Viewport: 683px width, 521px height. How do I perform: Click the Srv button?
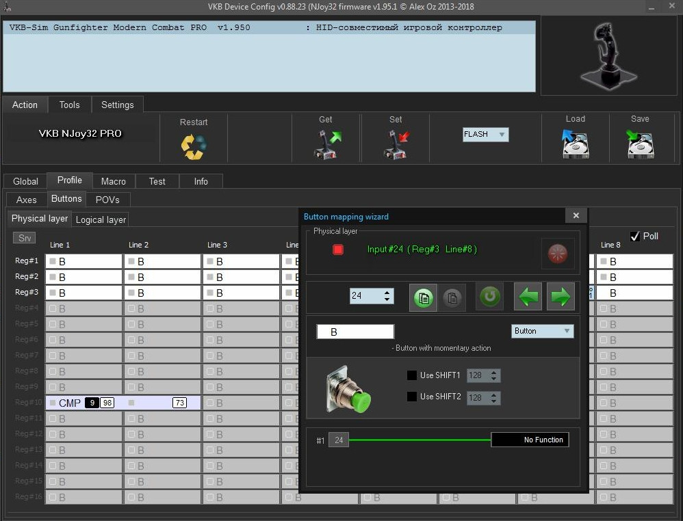pos(25,238)
